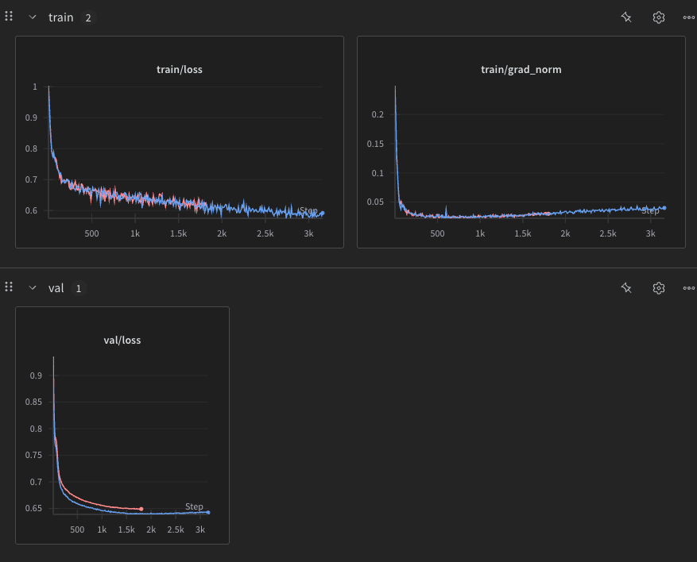Click the train section drag handle
Viewport: 697px width, 562px height.
(9, 17)
